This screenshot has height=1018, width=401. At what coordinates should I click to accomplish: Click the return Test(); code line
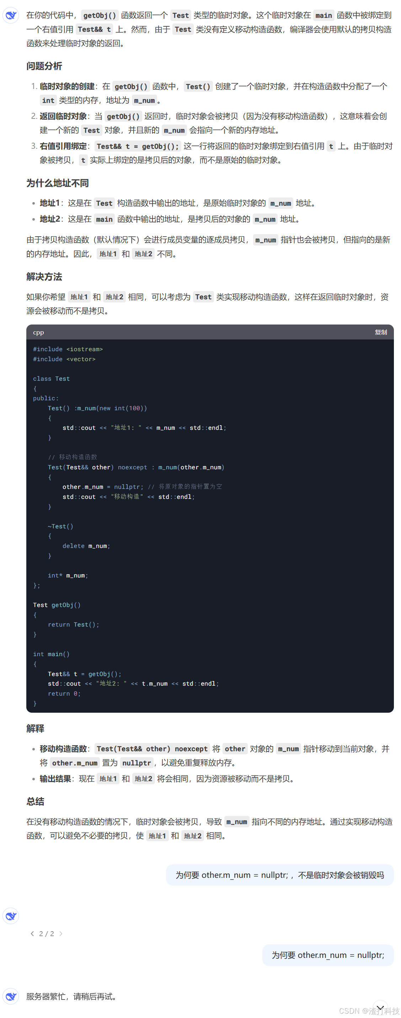coord(74,624)
